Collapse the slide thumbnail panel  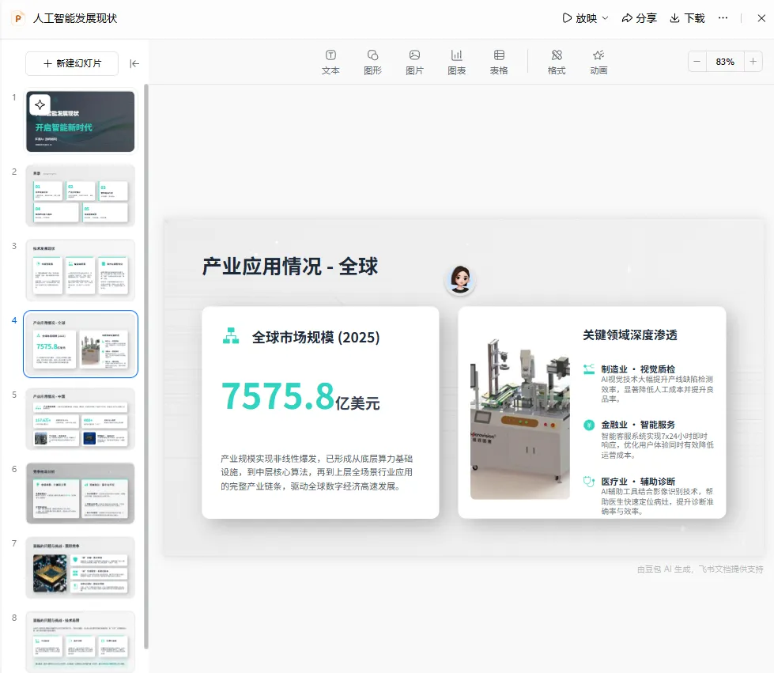point(134,64)
